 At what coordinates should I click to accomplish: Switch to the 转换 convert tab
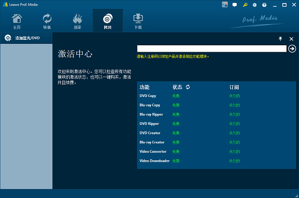click(x=47, y=21)
